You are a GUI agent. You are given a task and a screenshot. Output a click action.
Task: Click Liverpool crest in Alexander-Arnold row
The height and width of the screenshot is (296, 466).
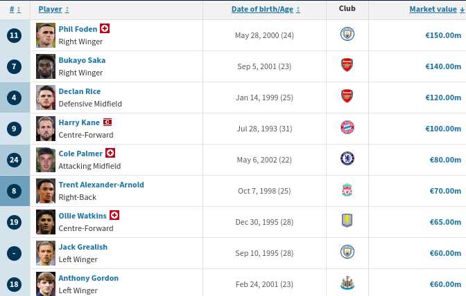[347, 190]
